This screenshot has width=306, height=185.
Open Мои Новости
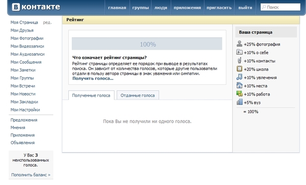click(23, 94)
